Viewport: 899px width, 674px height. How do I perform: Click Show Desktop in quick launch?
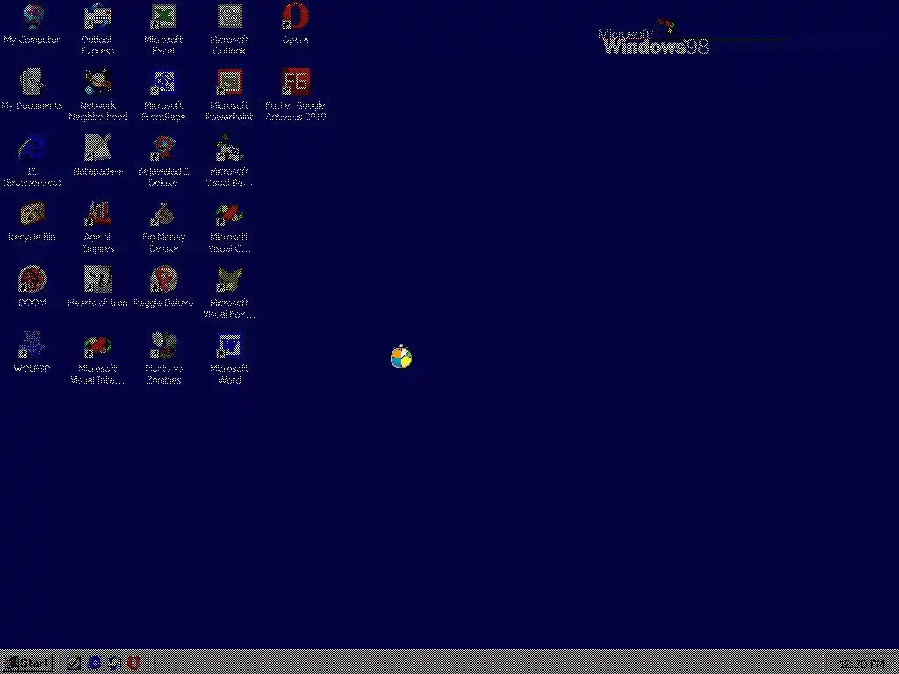(74, 663)
